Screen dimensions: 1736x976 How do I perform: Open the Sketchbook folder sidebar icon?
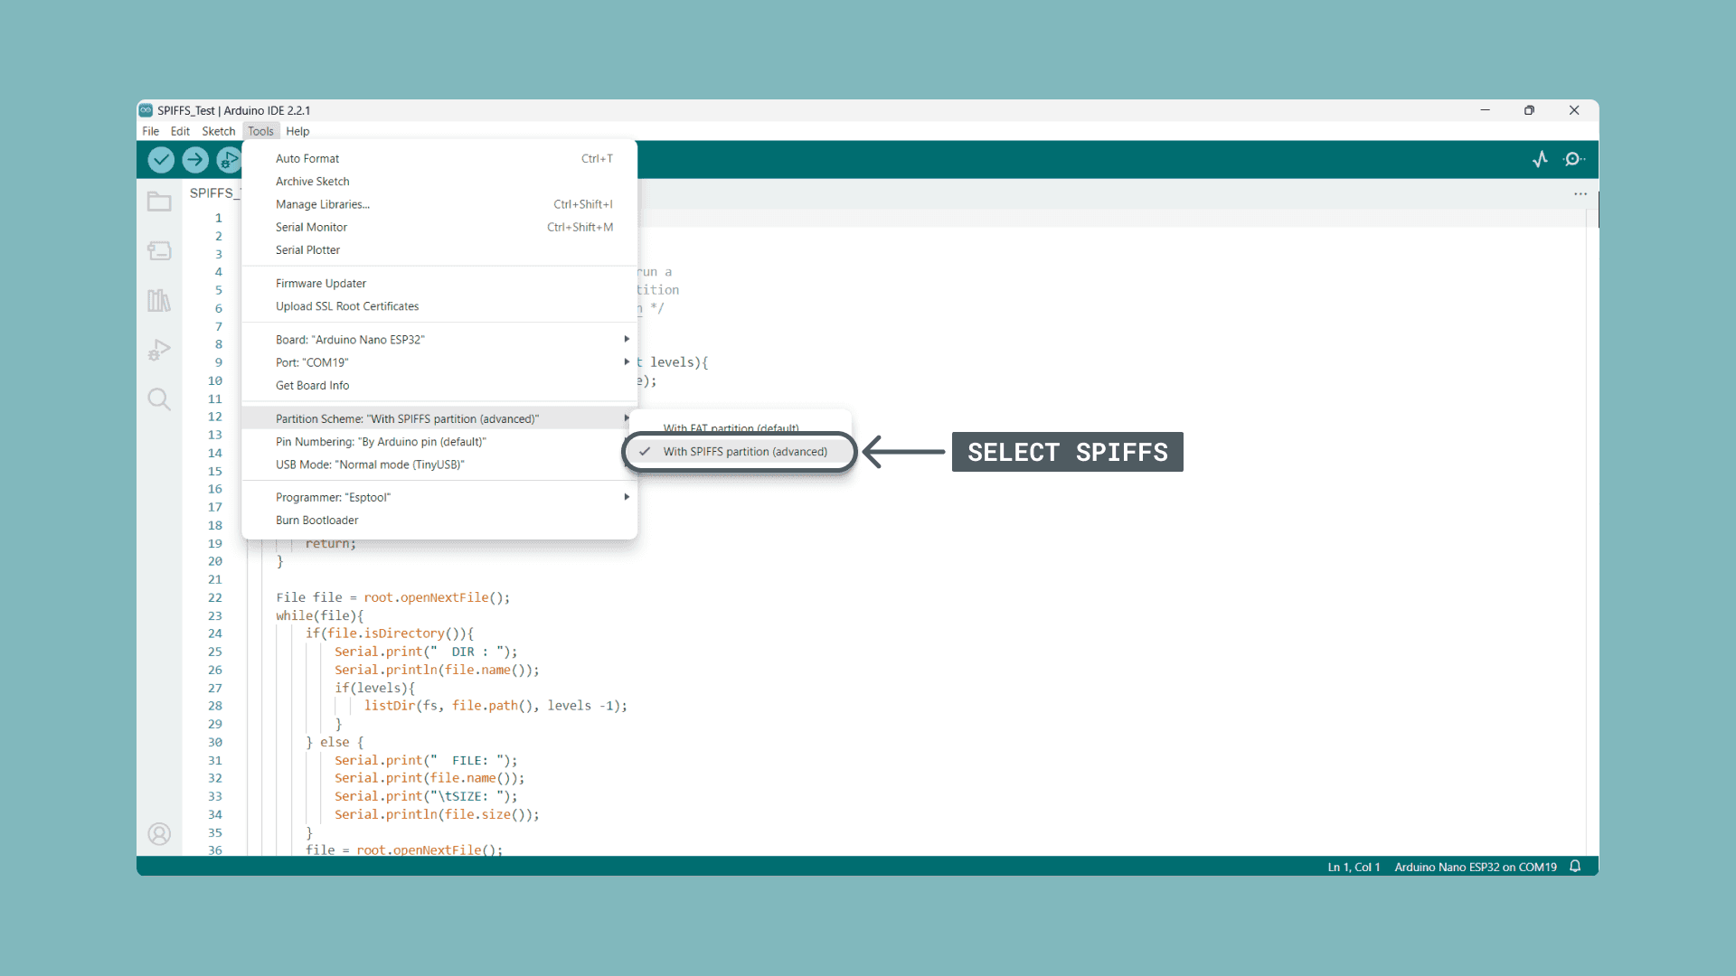(x=159, y=202)
